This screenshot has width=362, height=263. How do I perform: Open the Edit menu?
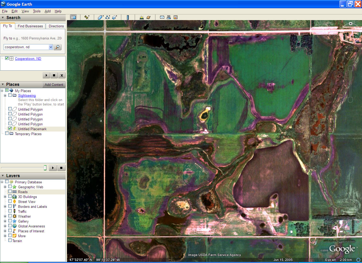click(x=14, y=11)
